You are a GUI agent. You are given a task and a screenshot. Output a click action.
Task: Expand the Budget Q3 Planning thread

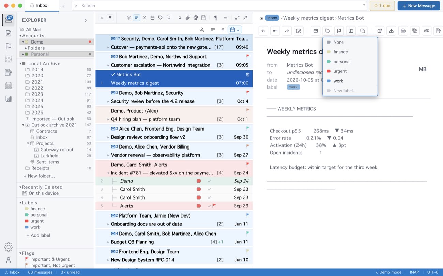[x=108, y=242]
